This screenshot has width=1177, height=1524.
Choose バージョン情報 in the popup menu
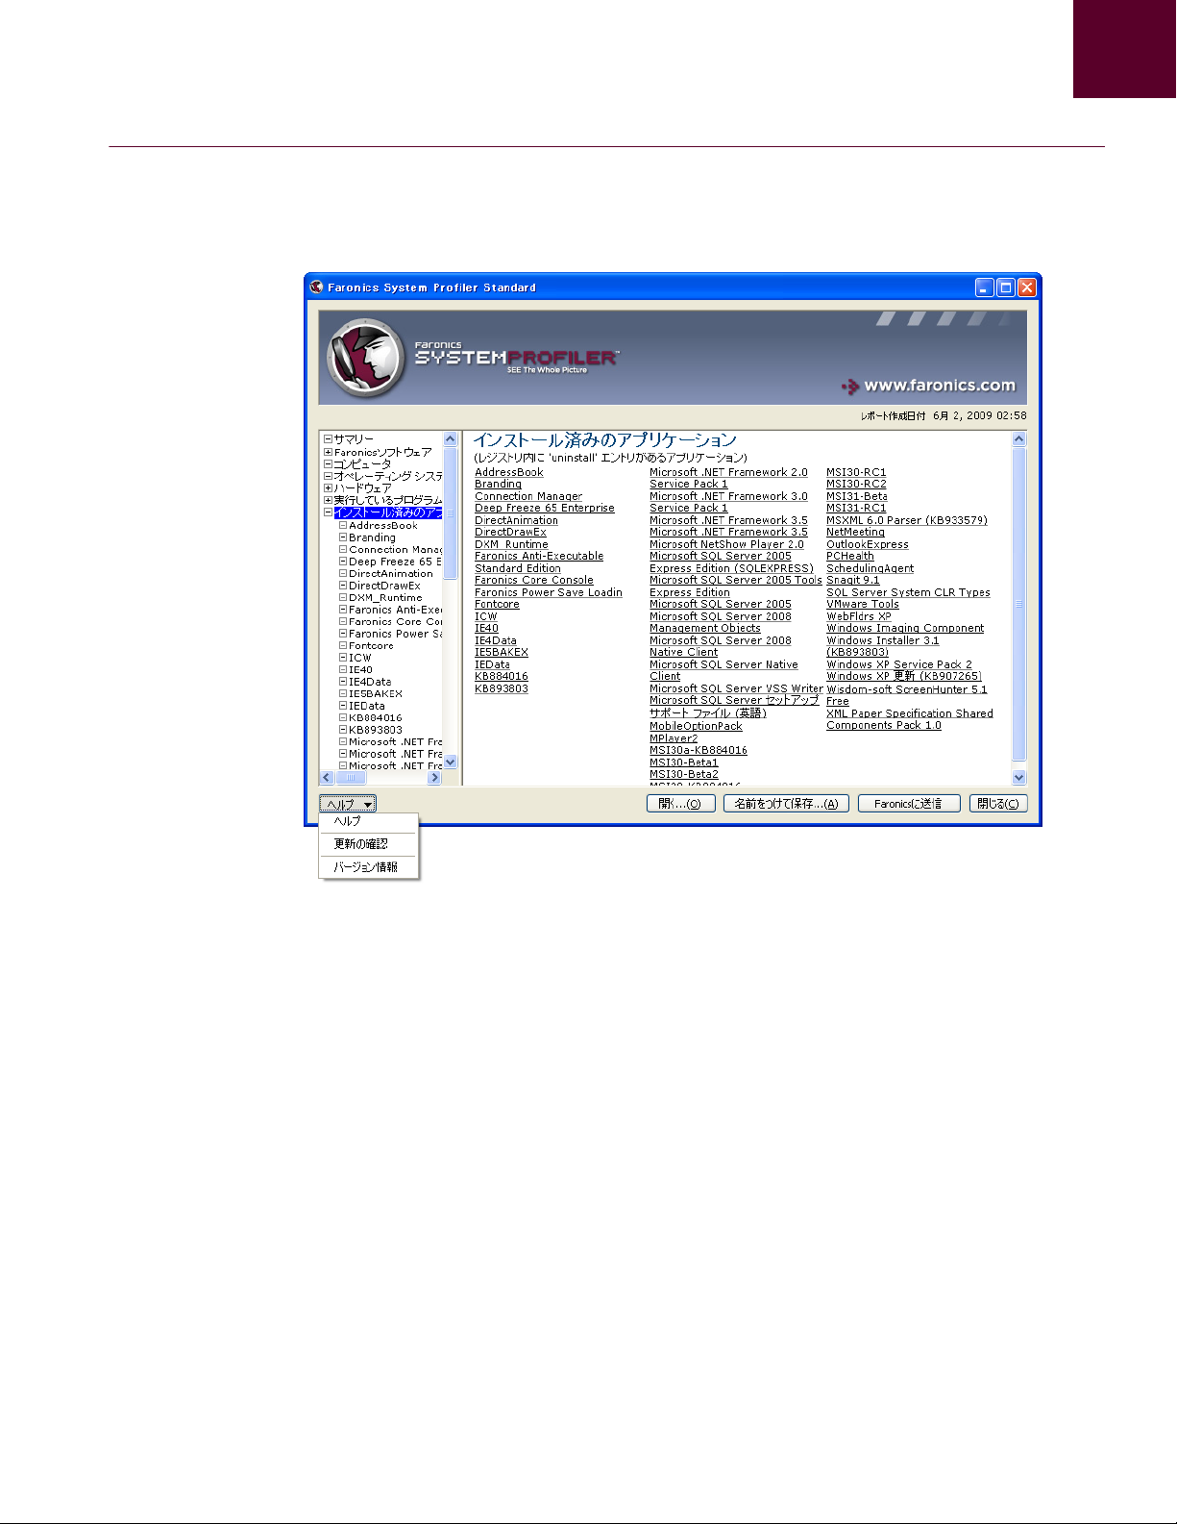pyautogui.click(x=366, y=867)
